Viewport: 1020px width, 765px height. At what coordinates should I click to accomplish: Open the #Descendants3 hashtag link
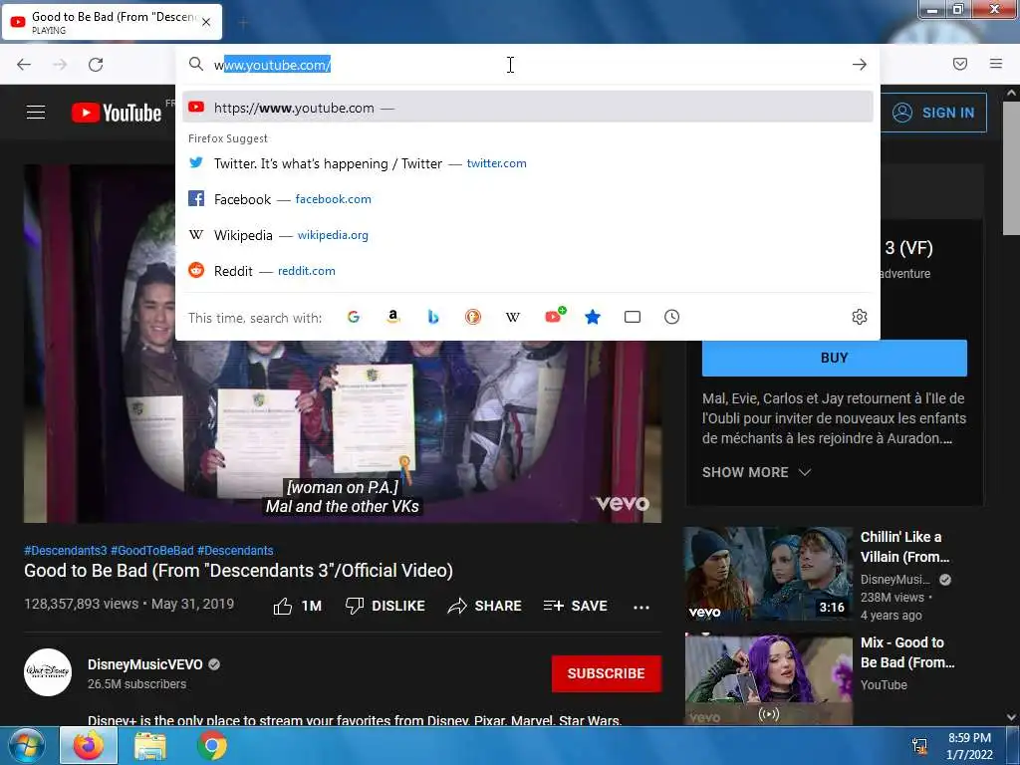point(65,550)
